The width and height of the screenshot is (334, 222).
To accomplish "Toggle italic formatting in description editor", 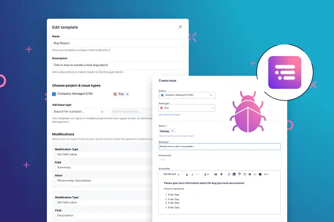I will click(x=192, y=175).
